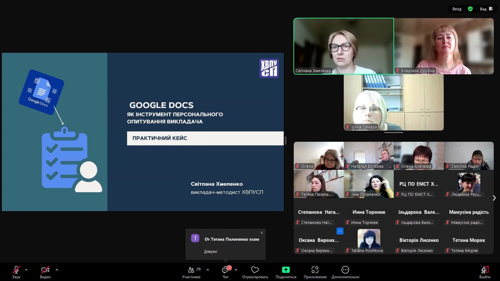Click the green Поделиться share screen button

286,272
